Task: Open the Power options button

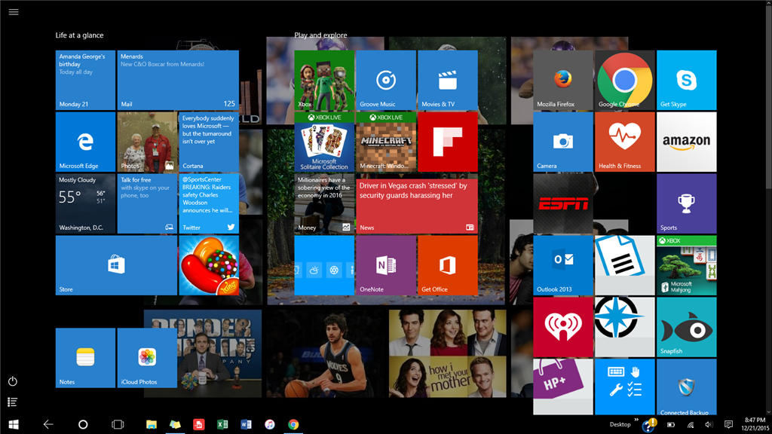Action: (x=13, y=381)
